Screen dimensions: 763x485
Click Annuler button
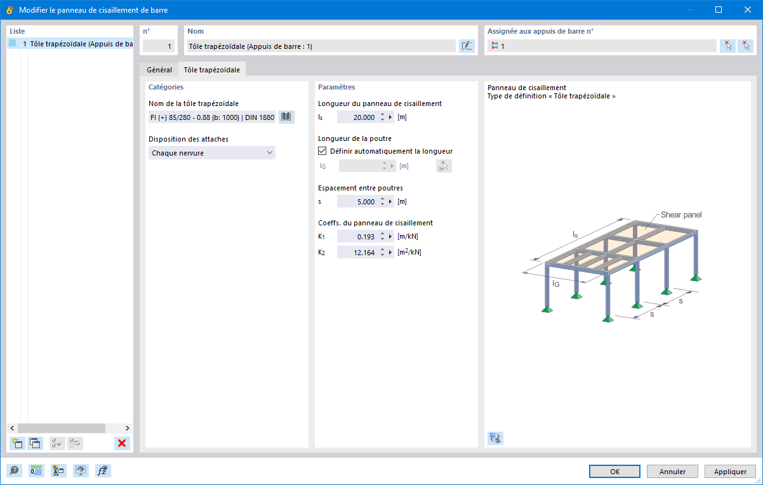coord(672,472)
